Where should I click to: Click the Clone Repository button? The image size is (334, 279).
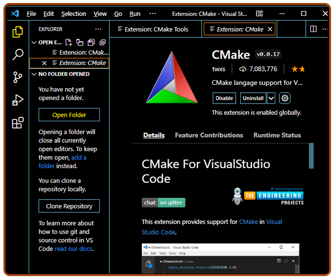[69, 206]
